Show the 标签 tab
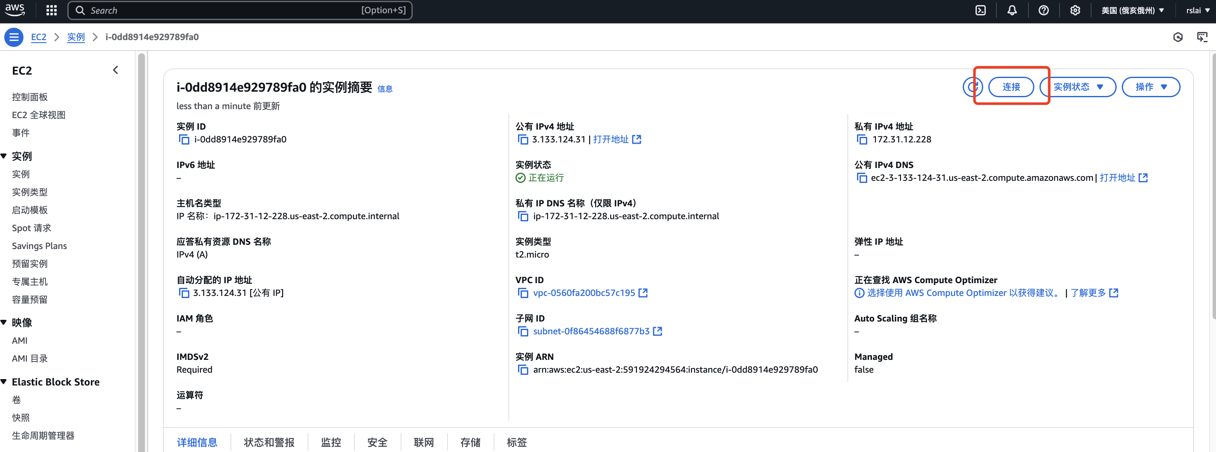1216x452 pixels. pos(516,442)
